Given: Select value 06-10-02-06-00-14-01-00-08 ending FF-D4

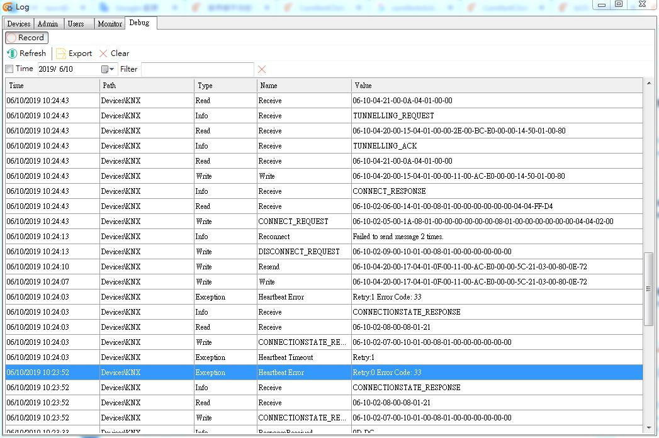Looking at the screenshot, I should coord(497,206).
